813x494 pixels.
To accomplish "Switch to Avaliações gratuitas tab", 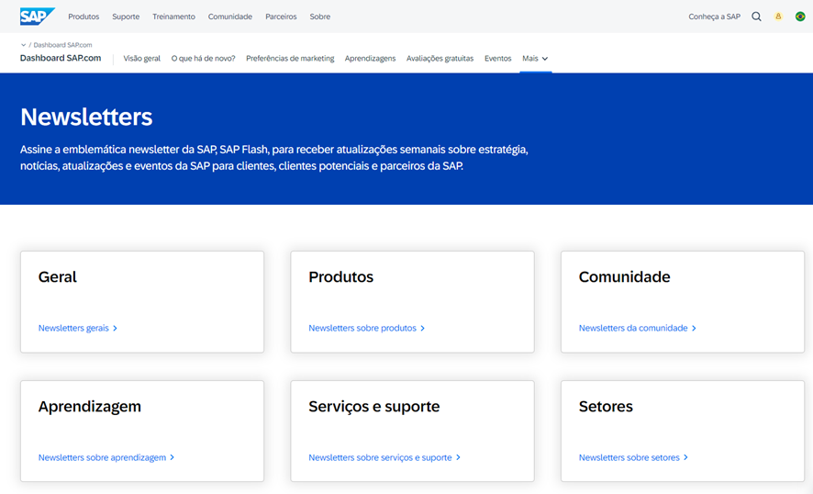I will (x=440, y=59).
